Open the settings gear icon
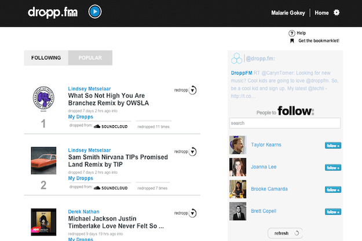Viewport: 362px width, 241px height. click(337, 13)
